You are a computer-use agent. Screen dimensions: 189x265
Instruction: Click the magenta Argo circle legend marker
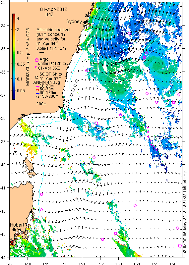[x=36, y=60]
